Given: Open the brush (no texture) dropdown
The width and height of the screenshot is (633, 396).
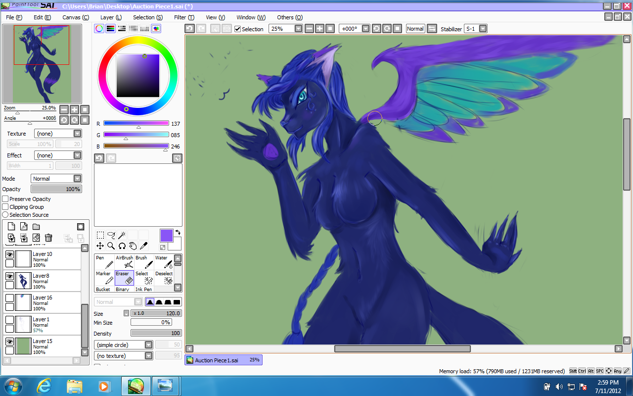Looking at the screenshot, I should click(124, 356).
